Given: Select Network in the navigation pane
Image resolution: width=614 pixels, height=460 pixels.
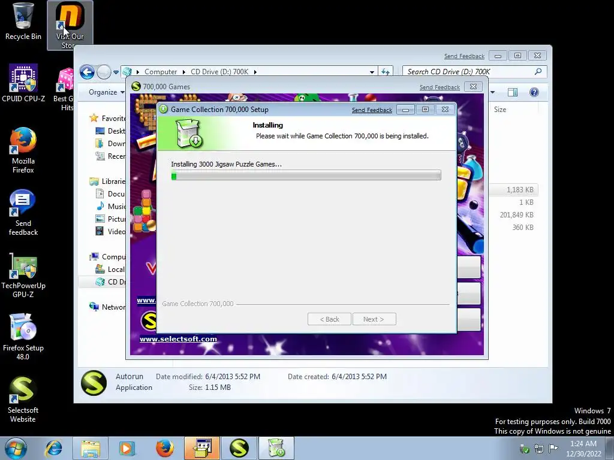Looking at the screenshot, I should click(108, 307).
